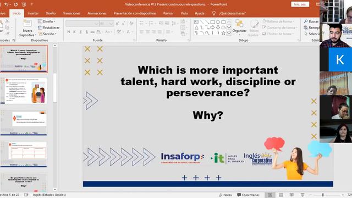Screen dimensions: 352x198
Task: Click the increase font size icon
Action: [x=117, y=24]
